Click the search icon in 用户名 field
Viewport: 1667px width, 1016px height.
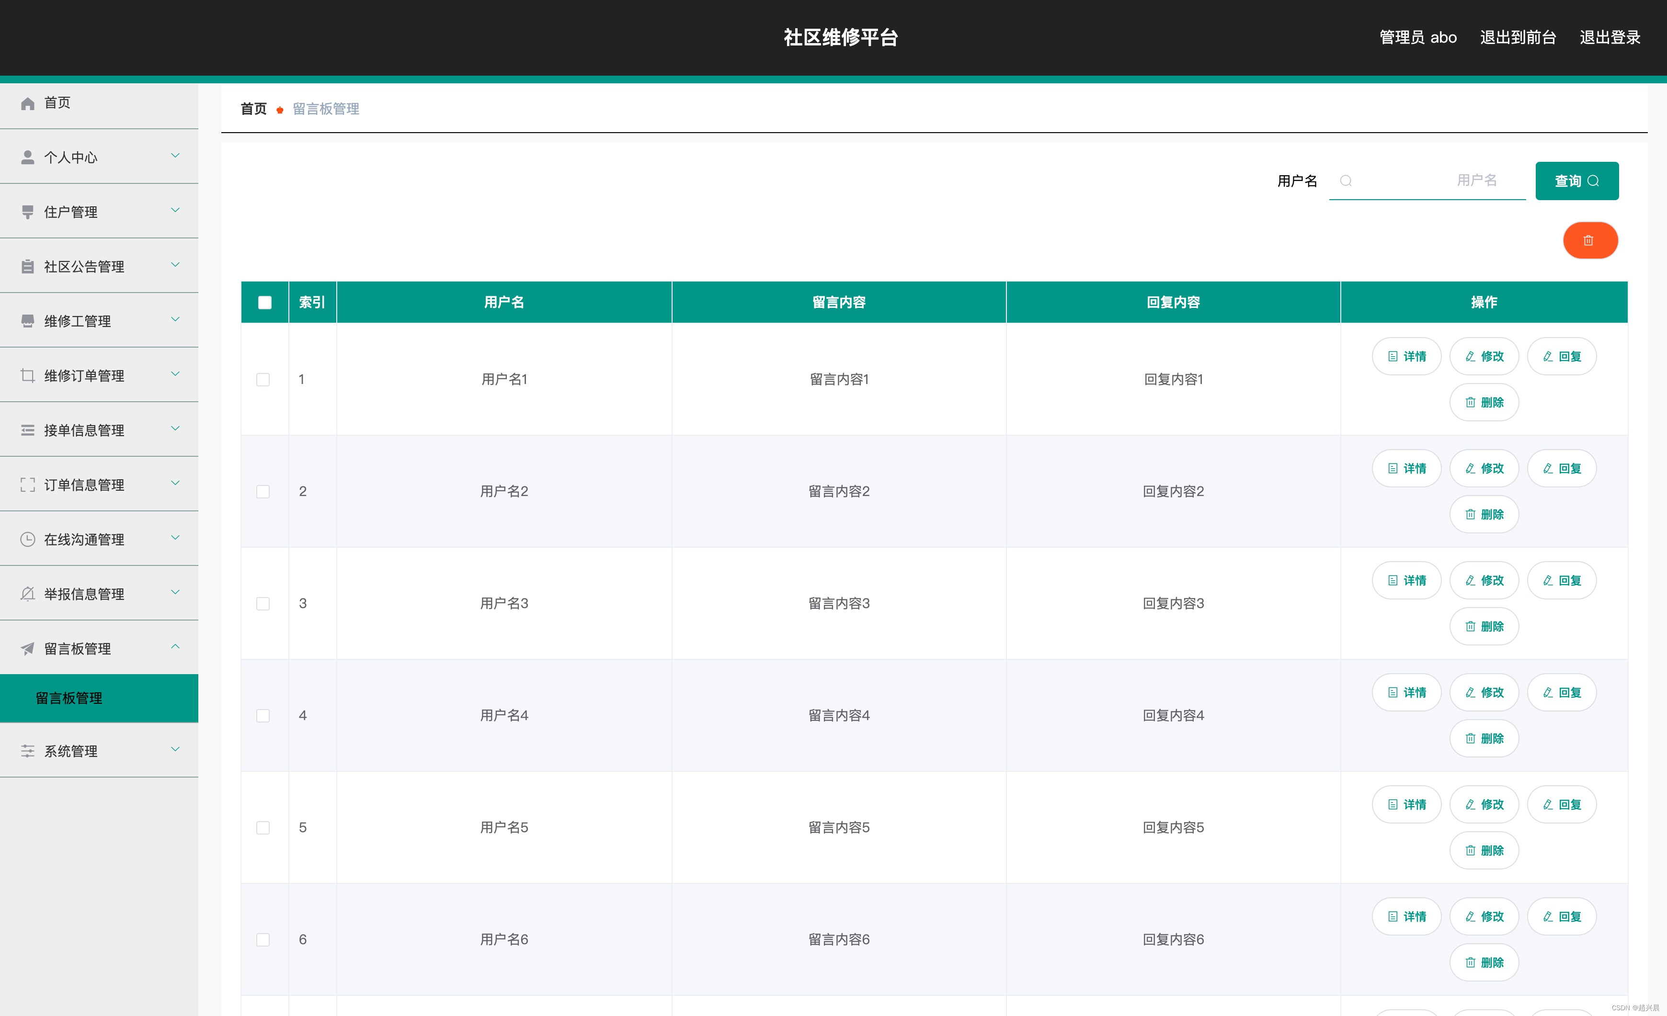1346,181
